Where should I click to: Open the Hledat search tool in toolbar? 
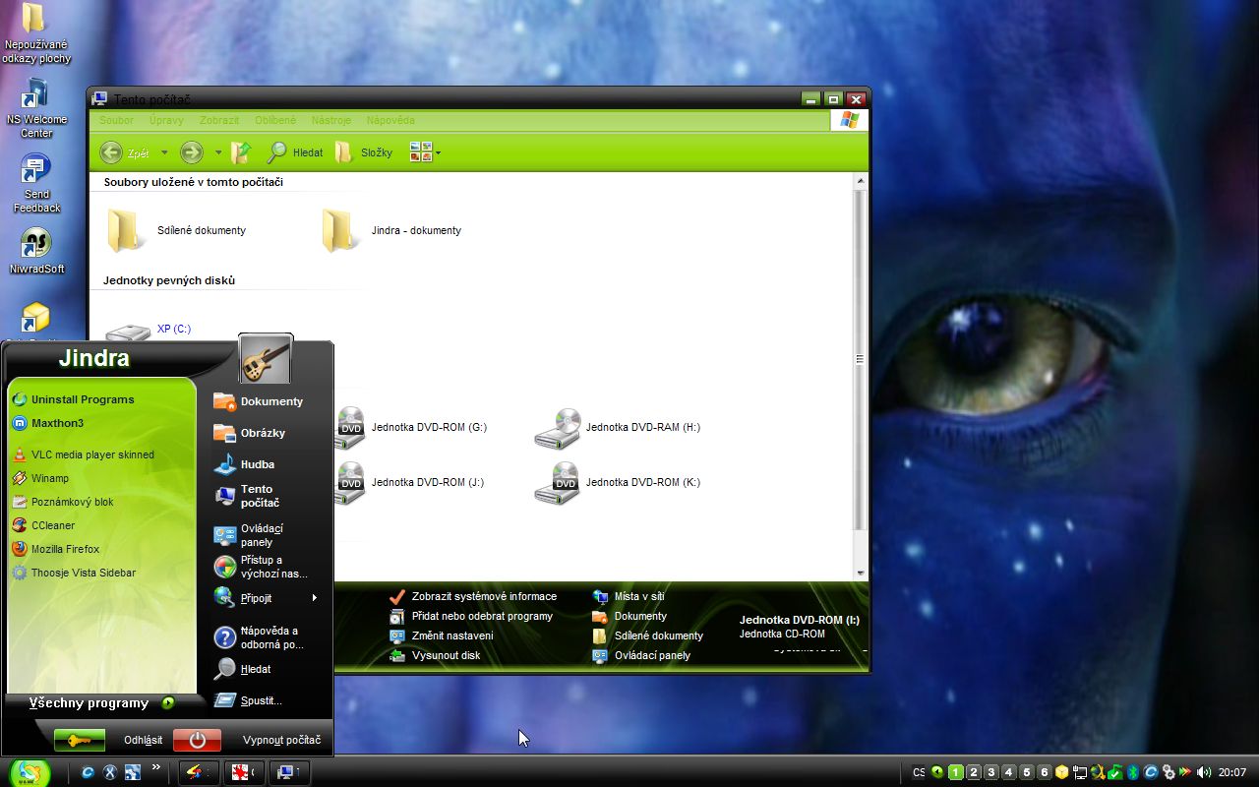(x=295, y=152)
